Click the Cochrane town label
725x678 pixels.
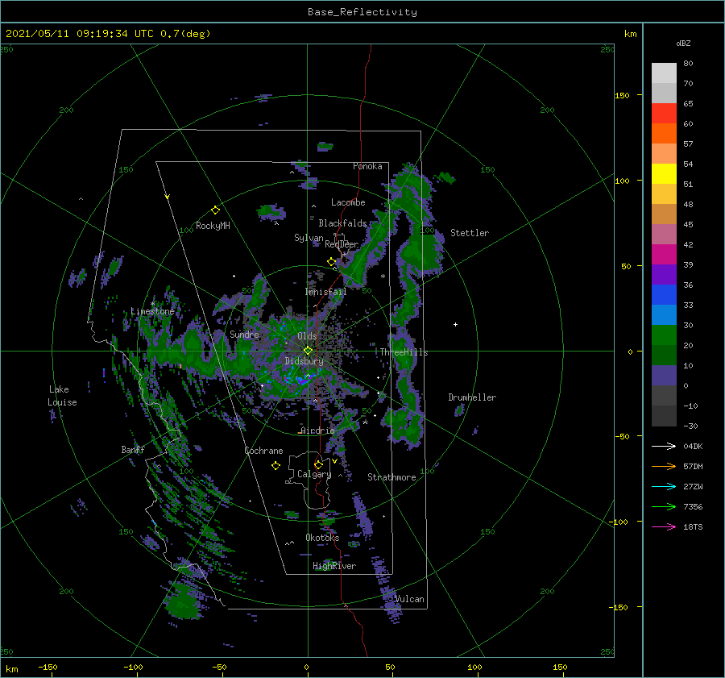pyautogui.click(x=263, y=451)
